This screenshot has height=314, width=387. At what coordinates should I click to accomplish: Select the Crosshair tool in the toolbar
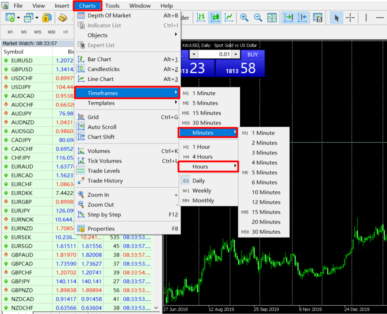point(349,18)
